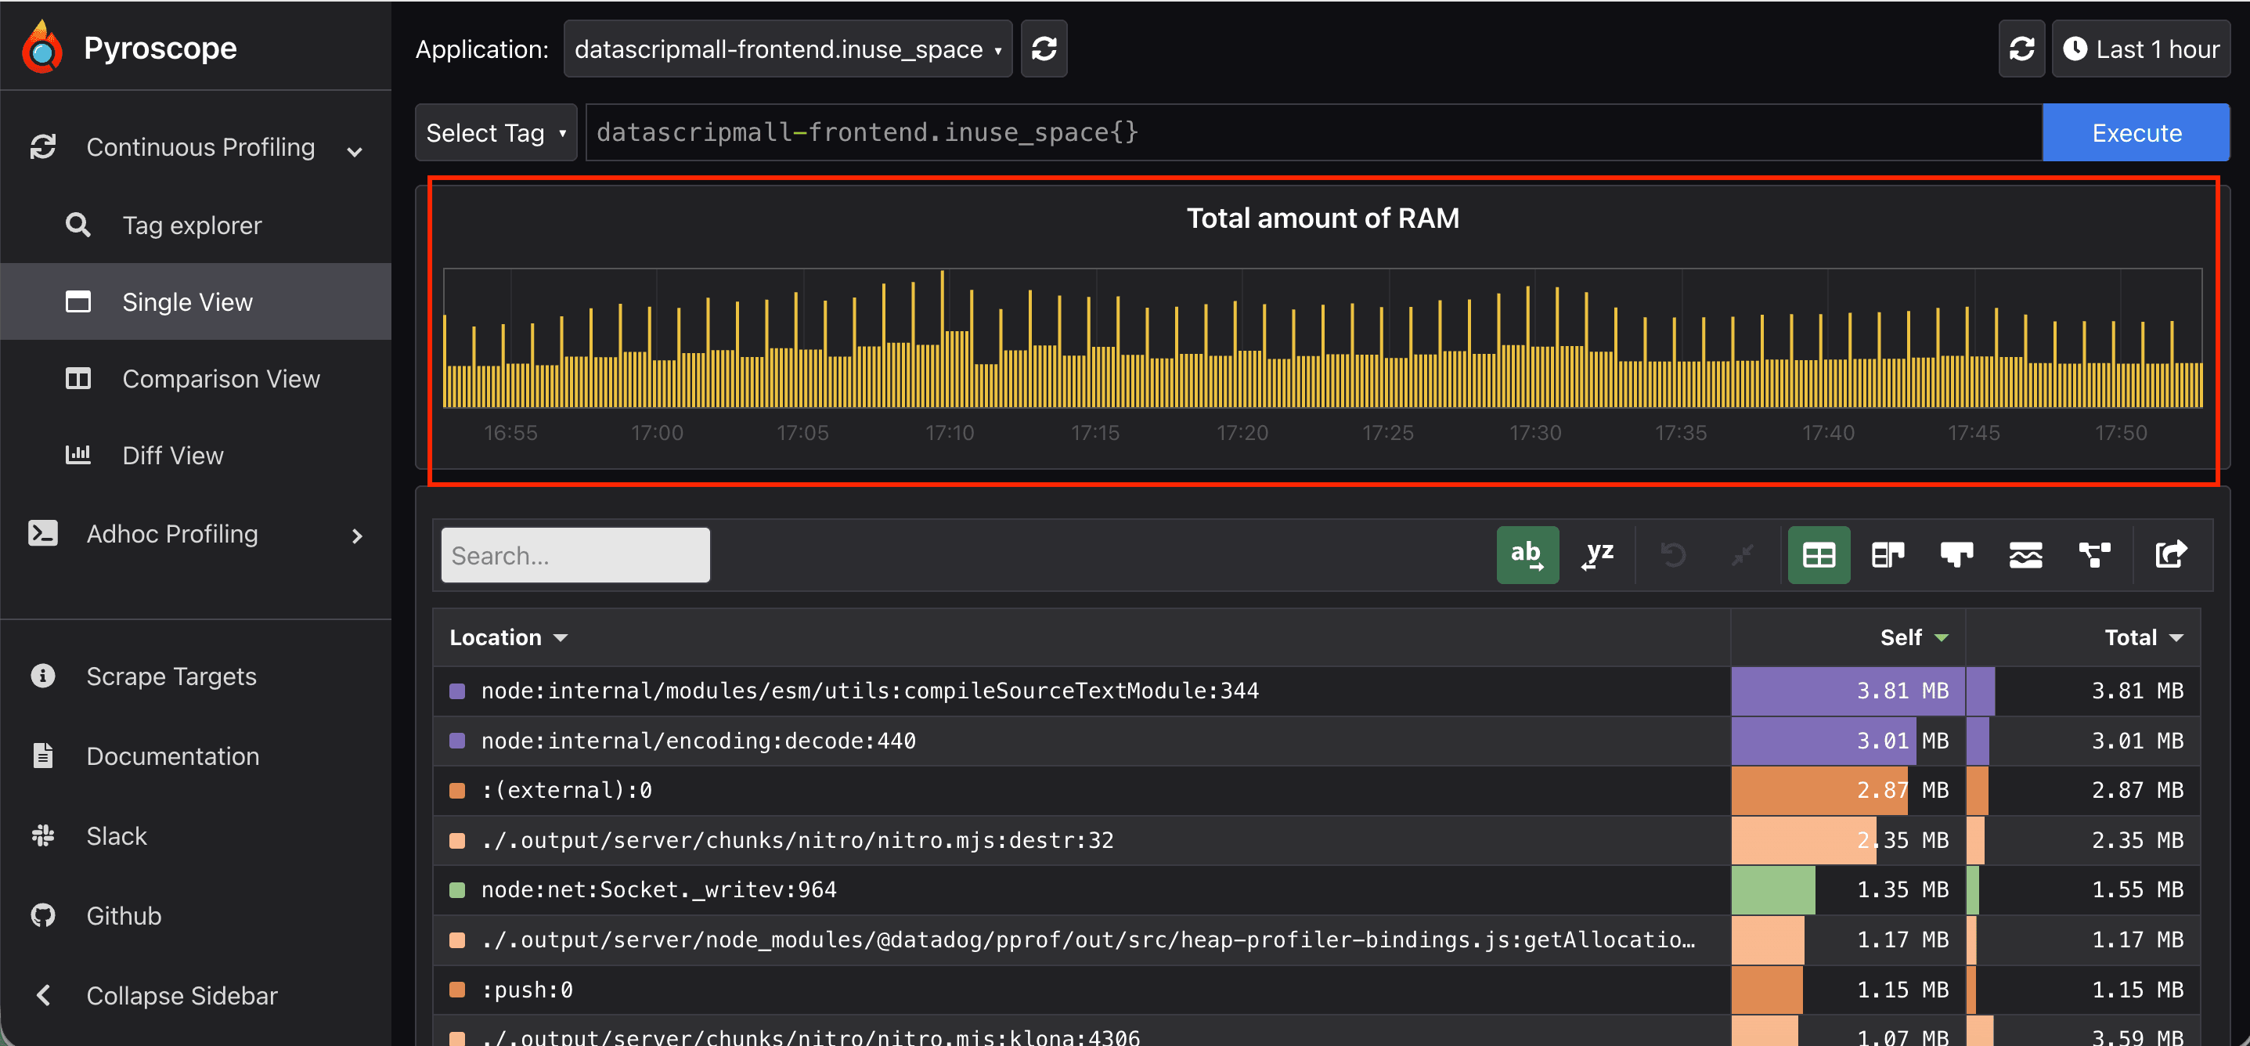
Task: Change the Last 1 hour time range
Action: (x=2141, y=49)
